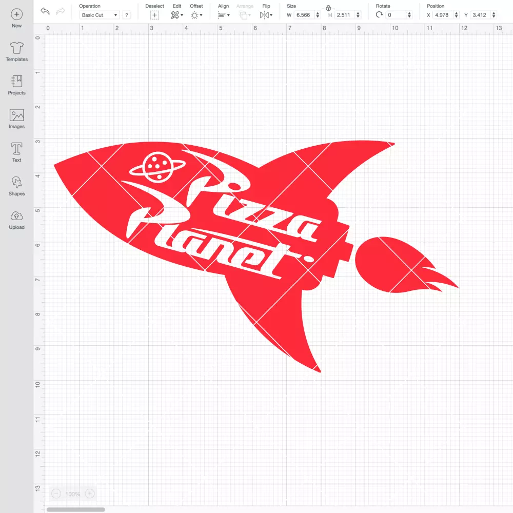Click the New project plus icon
Screen dimensions: 513x513
pos(17,14)
